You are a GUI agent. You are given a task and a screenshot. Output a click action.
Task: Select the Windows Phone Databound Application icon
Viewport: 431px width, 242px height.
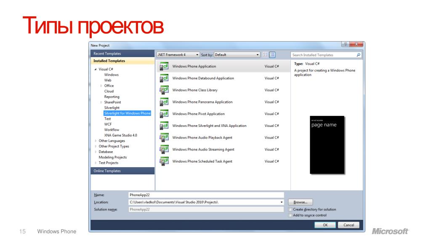tap(164, 78)
